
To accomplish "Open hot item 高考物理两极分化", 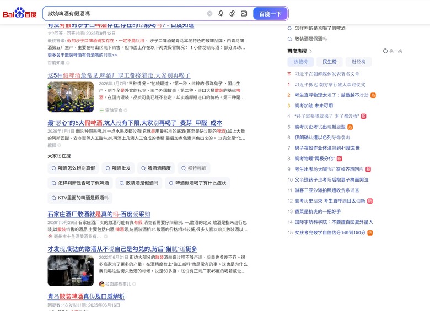I will (315, 159).
